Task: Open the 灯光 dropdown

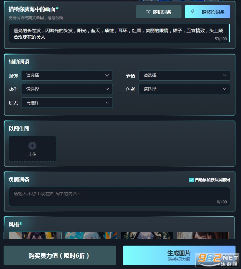Action: (67, 103)
